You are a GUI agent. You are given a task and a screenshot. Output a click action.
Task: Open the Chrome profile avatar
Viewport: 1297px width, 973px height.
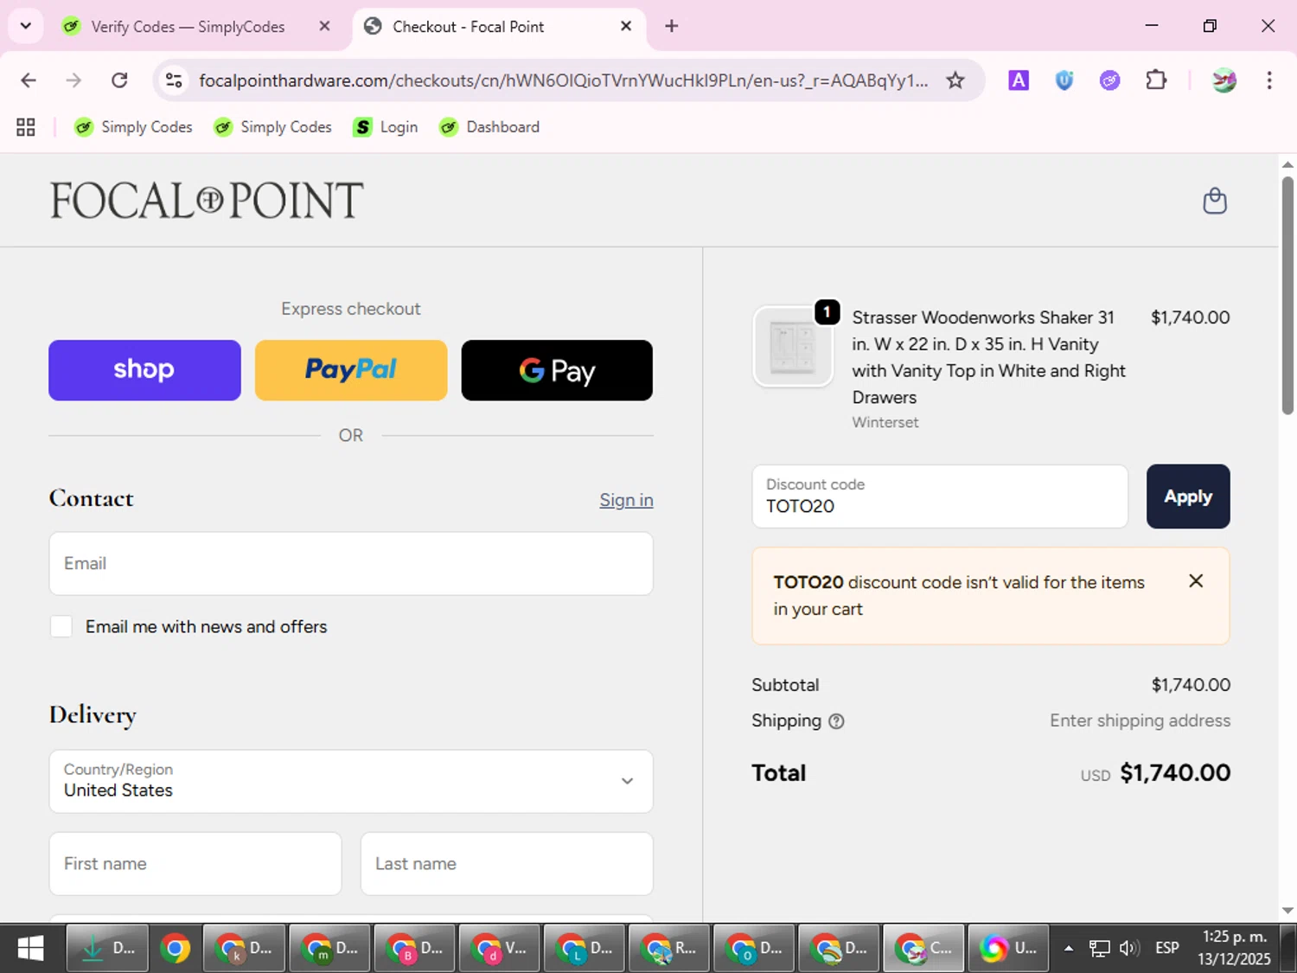(x=1224, y=80)
